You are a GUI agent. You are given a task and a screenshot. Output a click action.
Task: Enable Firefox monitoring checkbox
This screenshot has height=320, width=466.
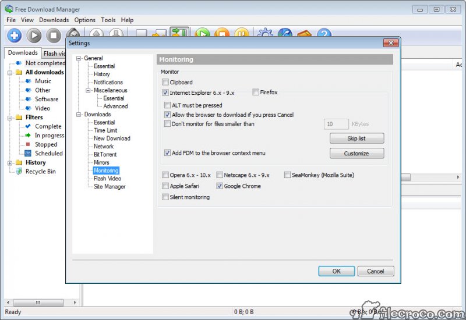point(256,92)
